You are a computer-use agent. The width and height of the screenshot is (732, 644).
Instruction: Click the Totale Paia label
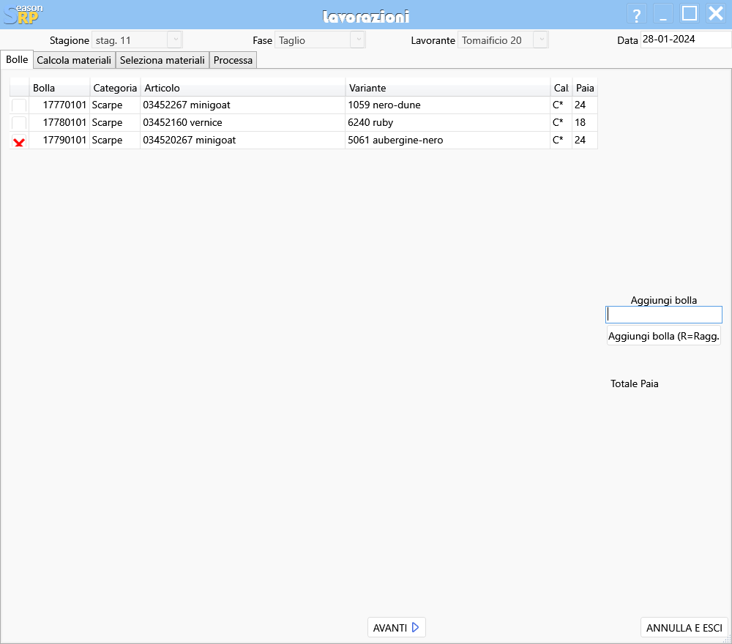[x=635, y=383]
